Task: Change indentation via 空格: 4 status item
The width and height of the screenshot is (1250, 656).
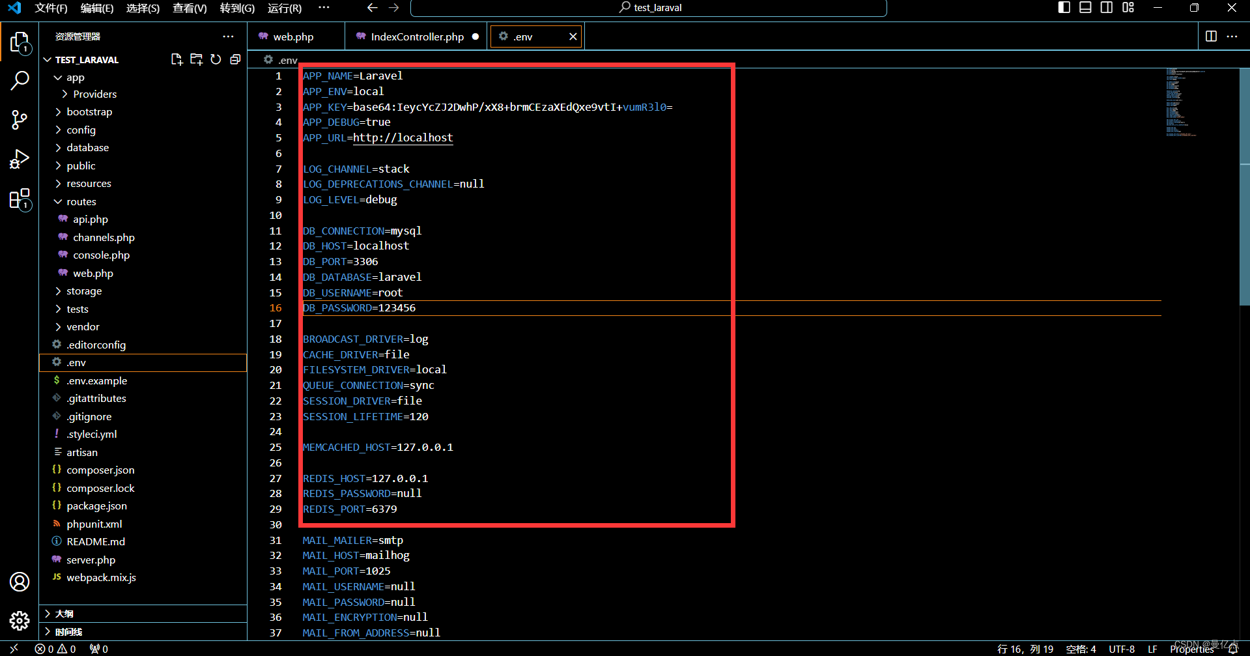Action: click(x=1081, y=649)
